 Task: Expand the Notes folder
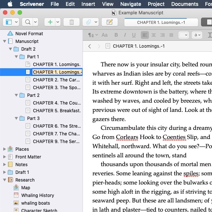click(5, 164)
